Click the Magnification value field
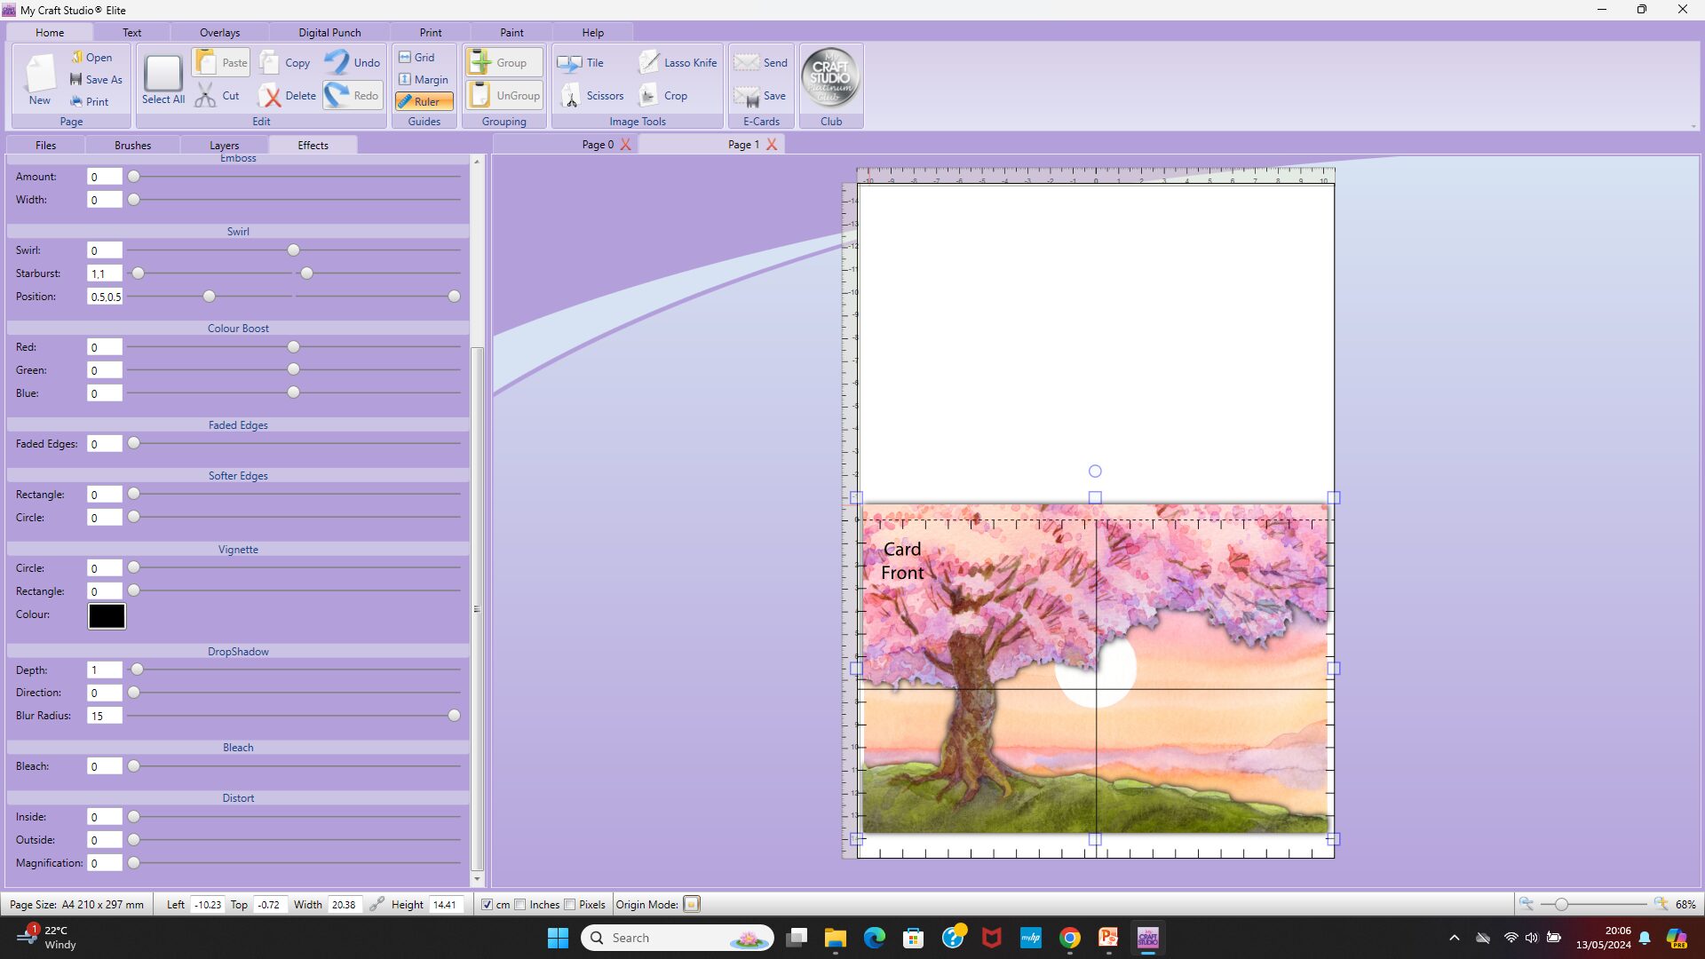The height and width of the screenshot is (959, 1705). point(104,863)
